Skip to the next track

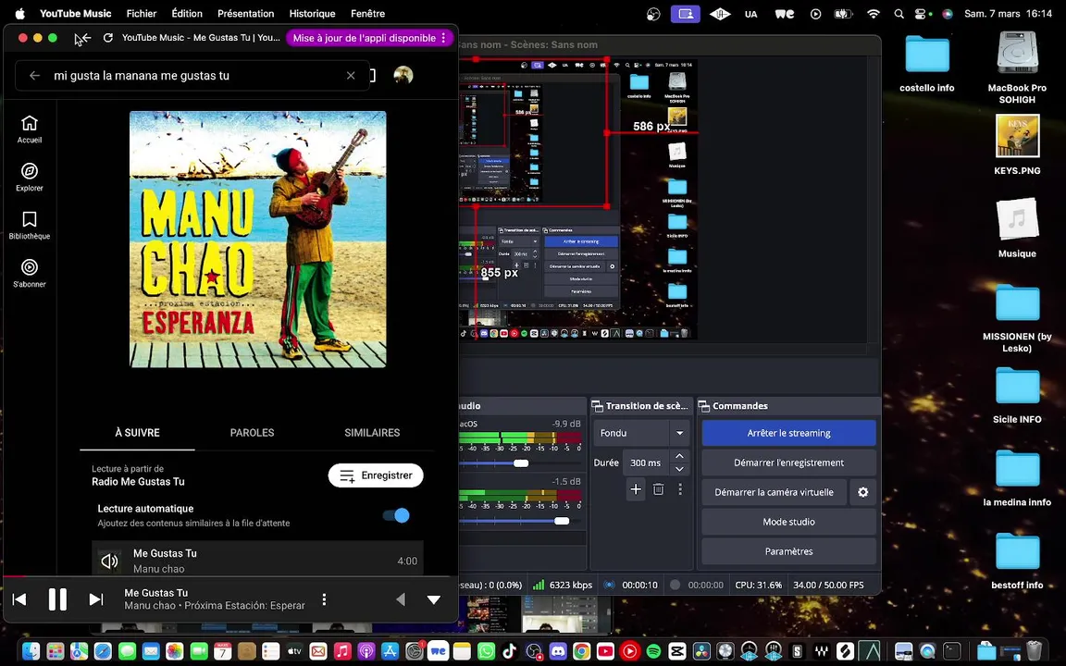[x=96, y=599]
